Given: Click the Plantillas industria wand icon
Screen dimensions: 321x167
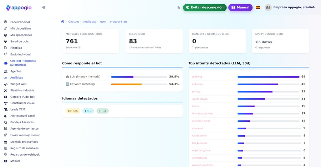Looking at the screenshot, I should [x=5, y=90].
